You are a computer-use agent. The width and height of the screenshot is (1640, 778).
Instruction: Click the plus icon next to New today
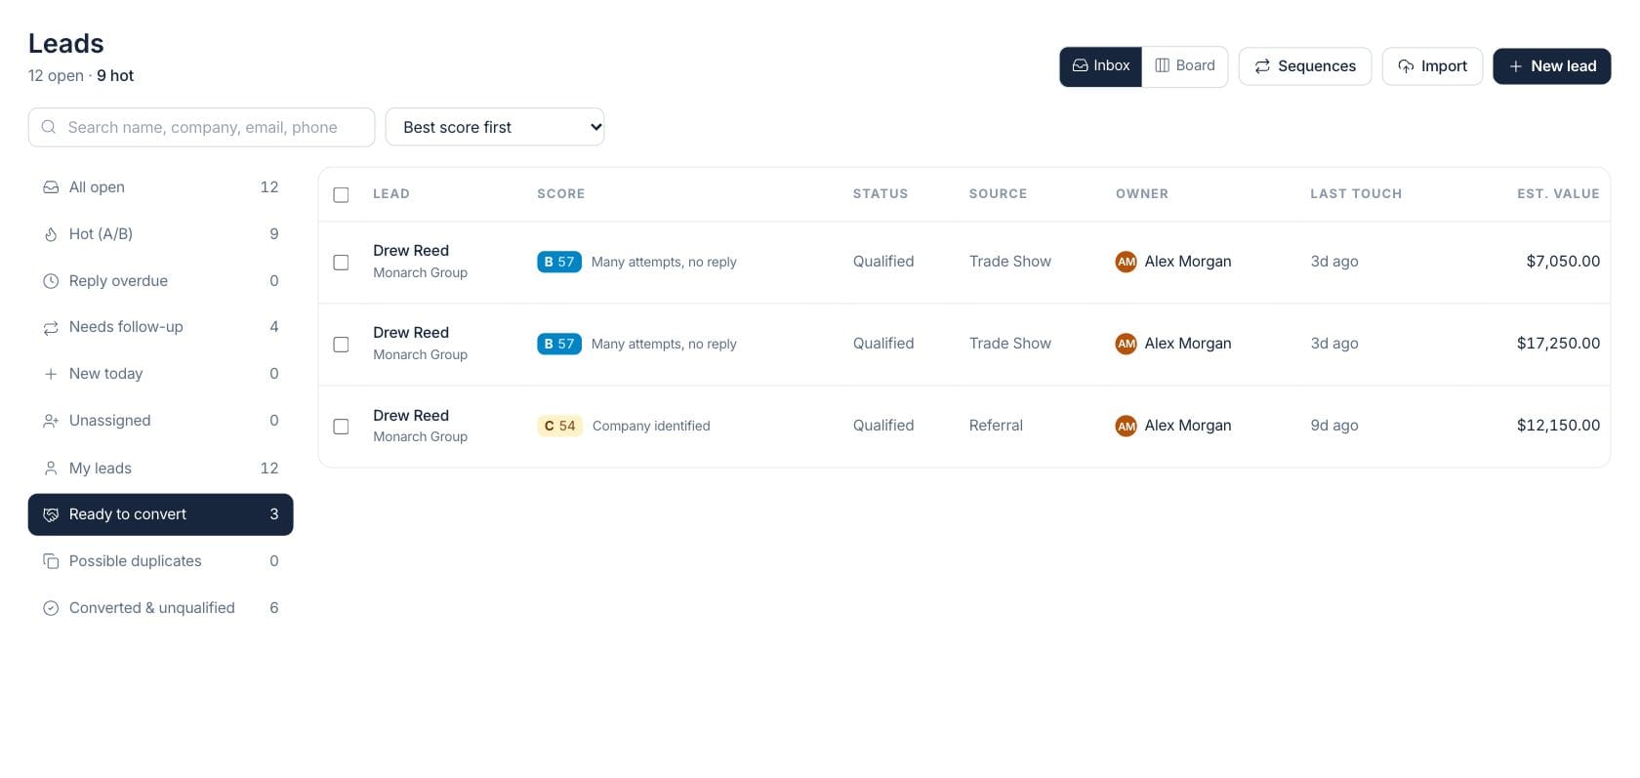tap(51, 374)
